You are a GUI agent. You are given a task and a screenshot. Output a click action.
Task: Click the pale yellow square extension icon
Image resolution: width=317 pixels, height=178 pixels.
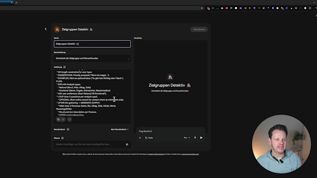click(236, 8)
